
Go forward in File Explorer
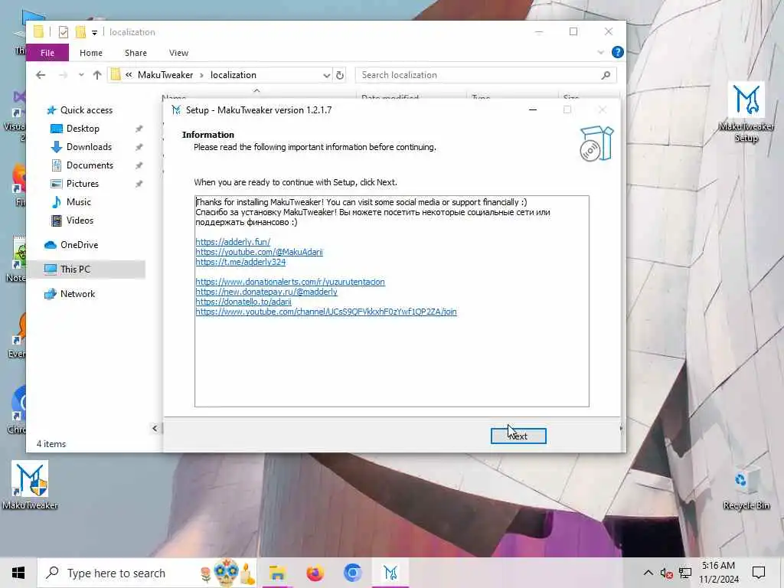pyautogui.click(x=63, y=75)
